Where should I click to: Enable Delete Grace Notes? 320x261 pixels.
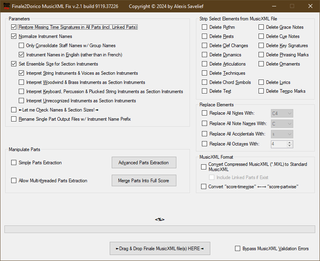point(261,27)
